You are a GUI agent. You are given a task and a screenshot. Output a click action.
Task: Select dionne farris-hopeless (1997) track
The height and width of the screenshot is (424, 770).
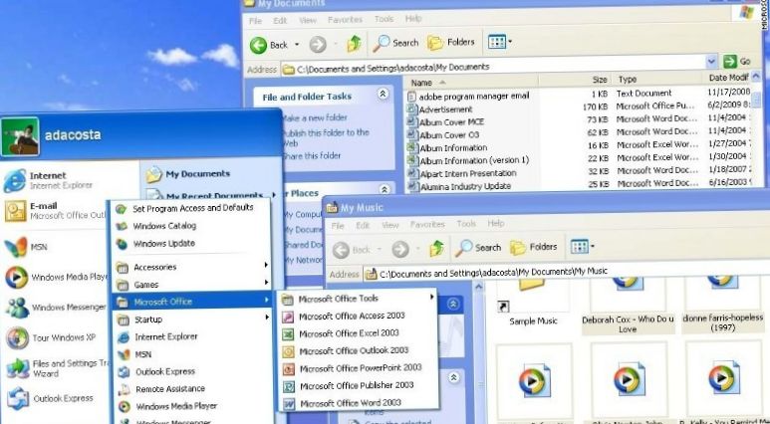pyautogui.click(x=723, y=304)
